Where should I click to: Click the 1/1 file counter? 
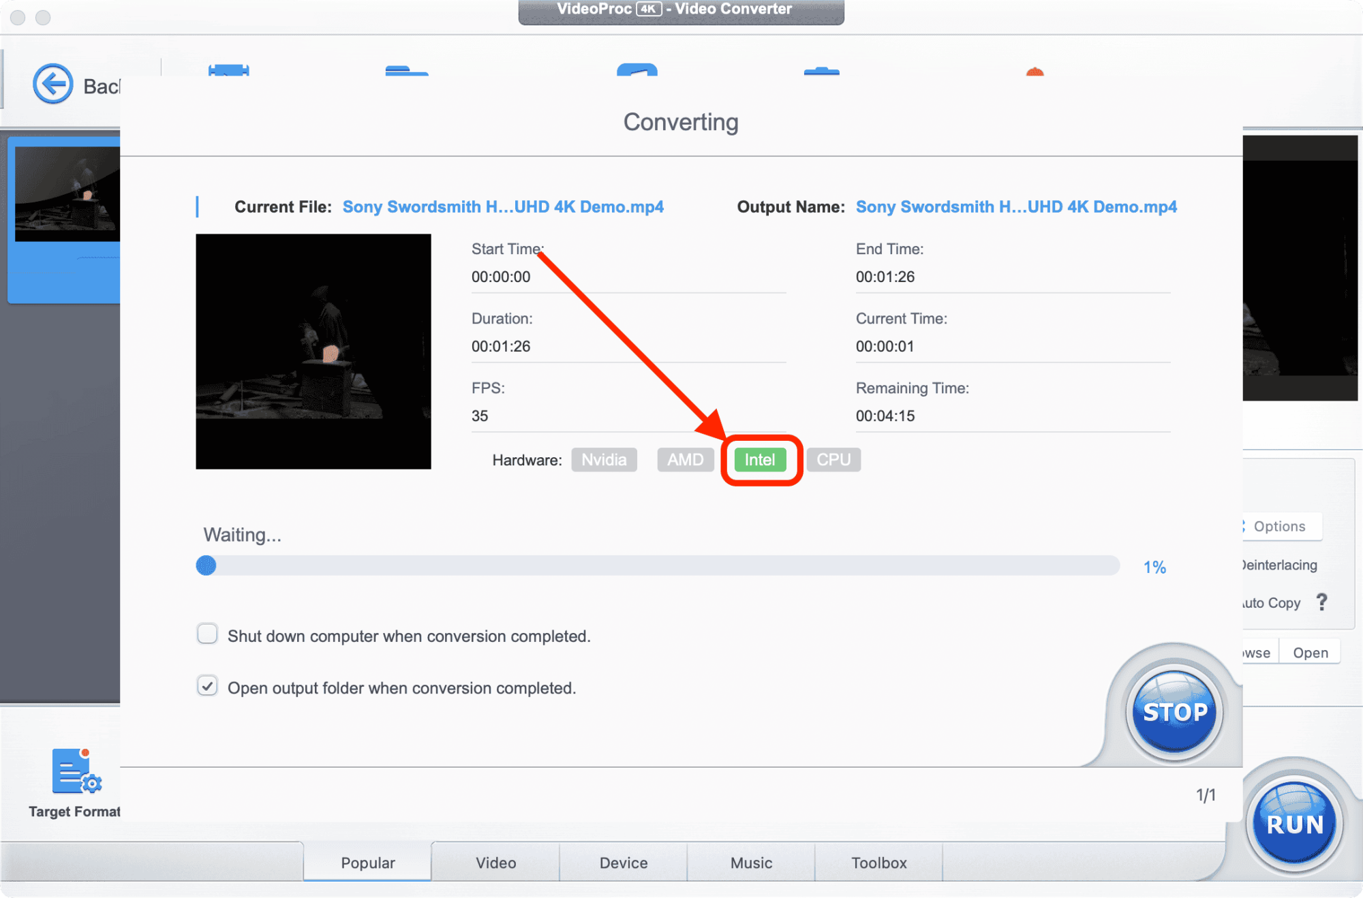tap(1206, 795)
